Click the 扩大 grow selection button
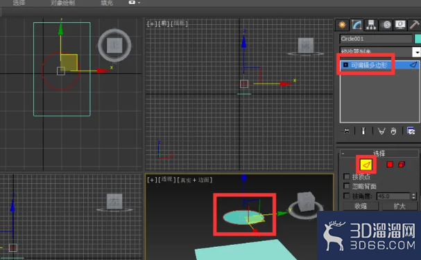The height and width of the screenshot is (260, 421). coord(399,206)
